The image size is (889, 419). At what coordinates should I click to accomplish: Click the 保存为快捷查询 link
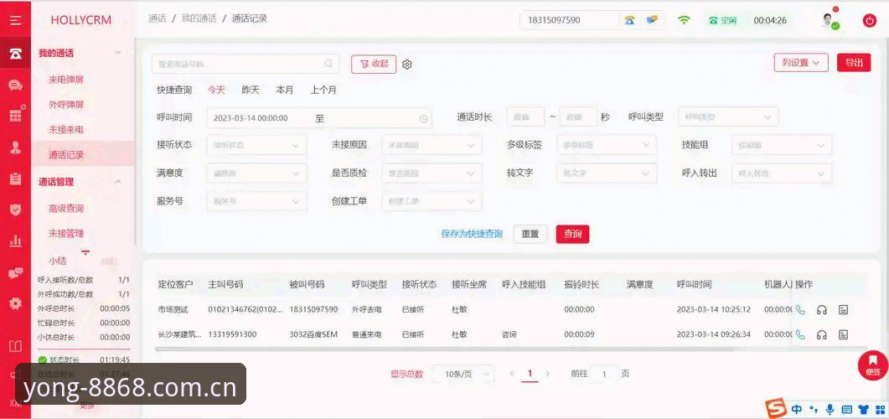472,234
